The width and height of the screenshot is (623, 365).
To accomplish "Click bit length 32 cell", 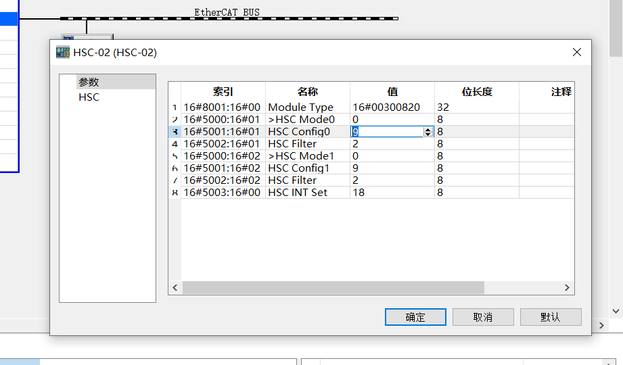I will point(477,107).
